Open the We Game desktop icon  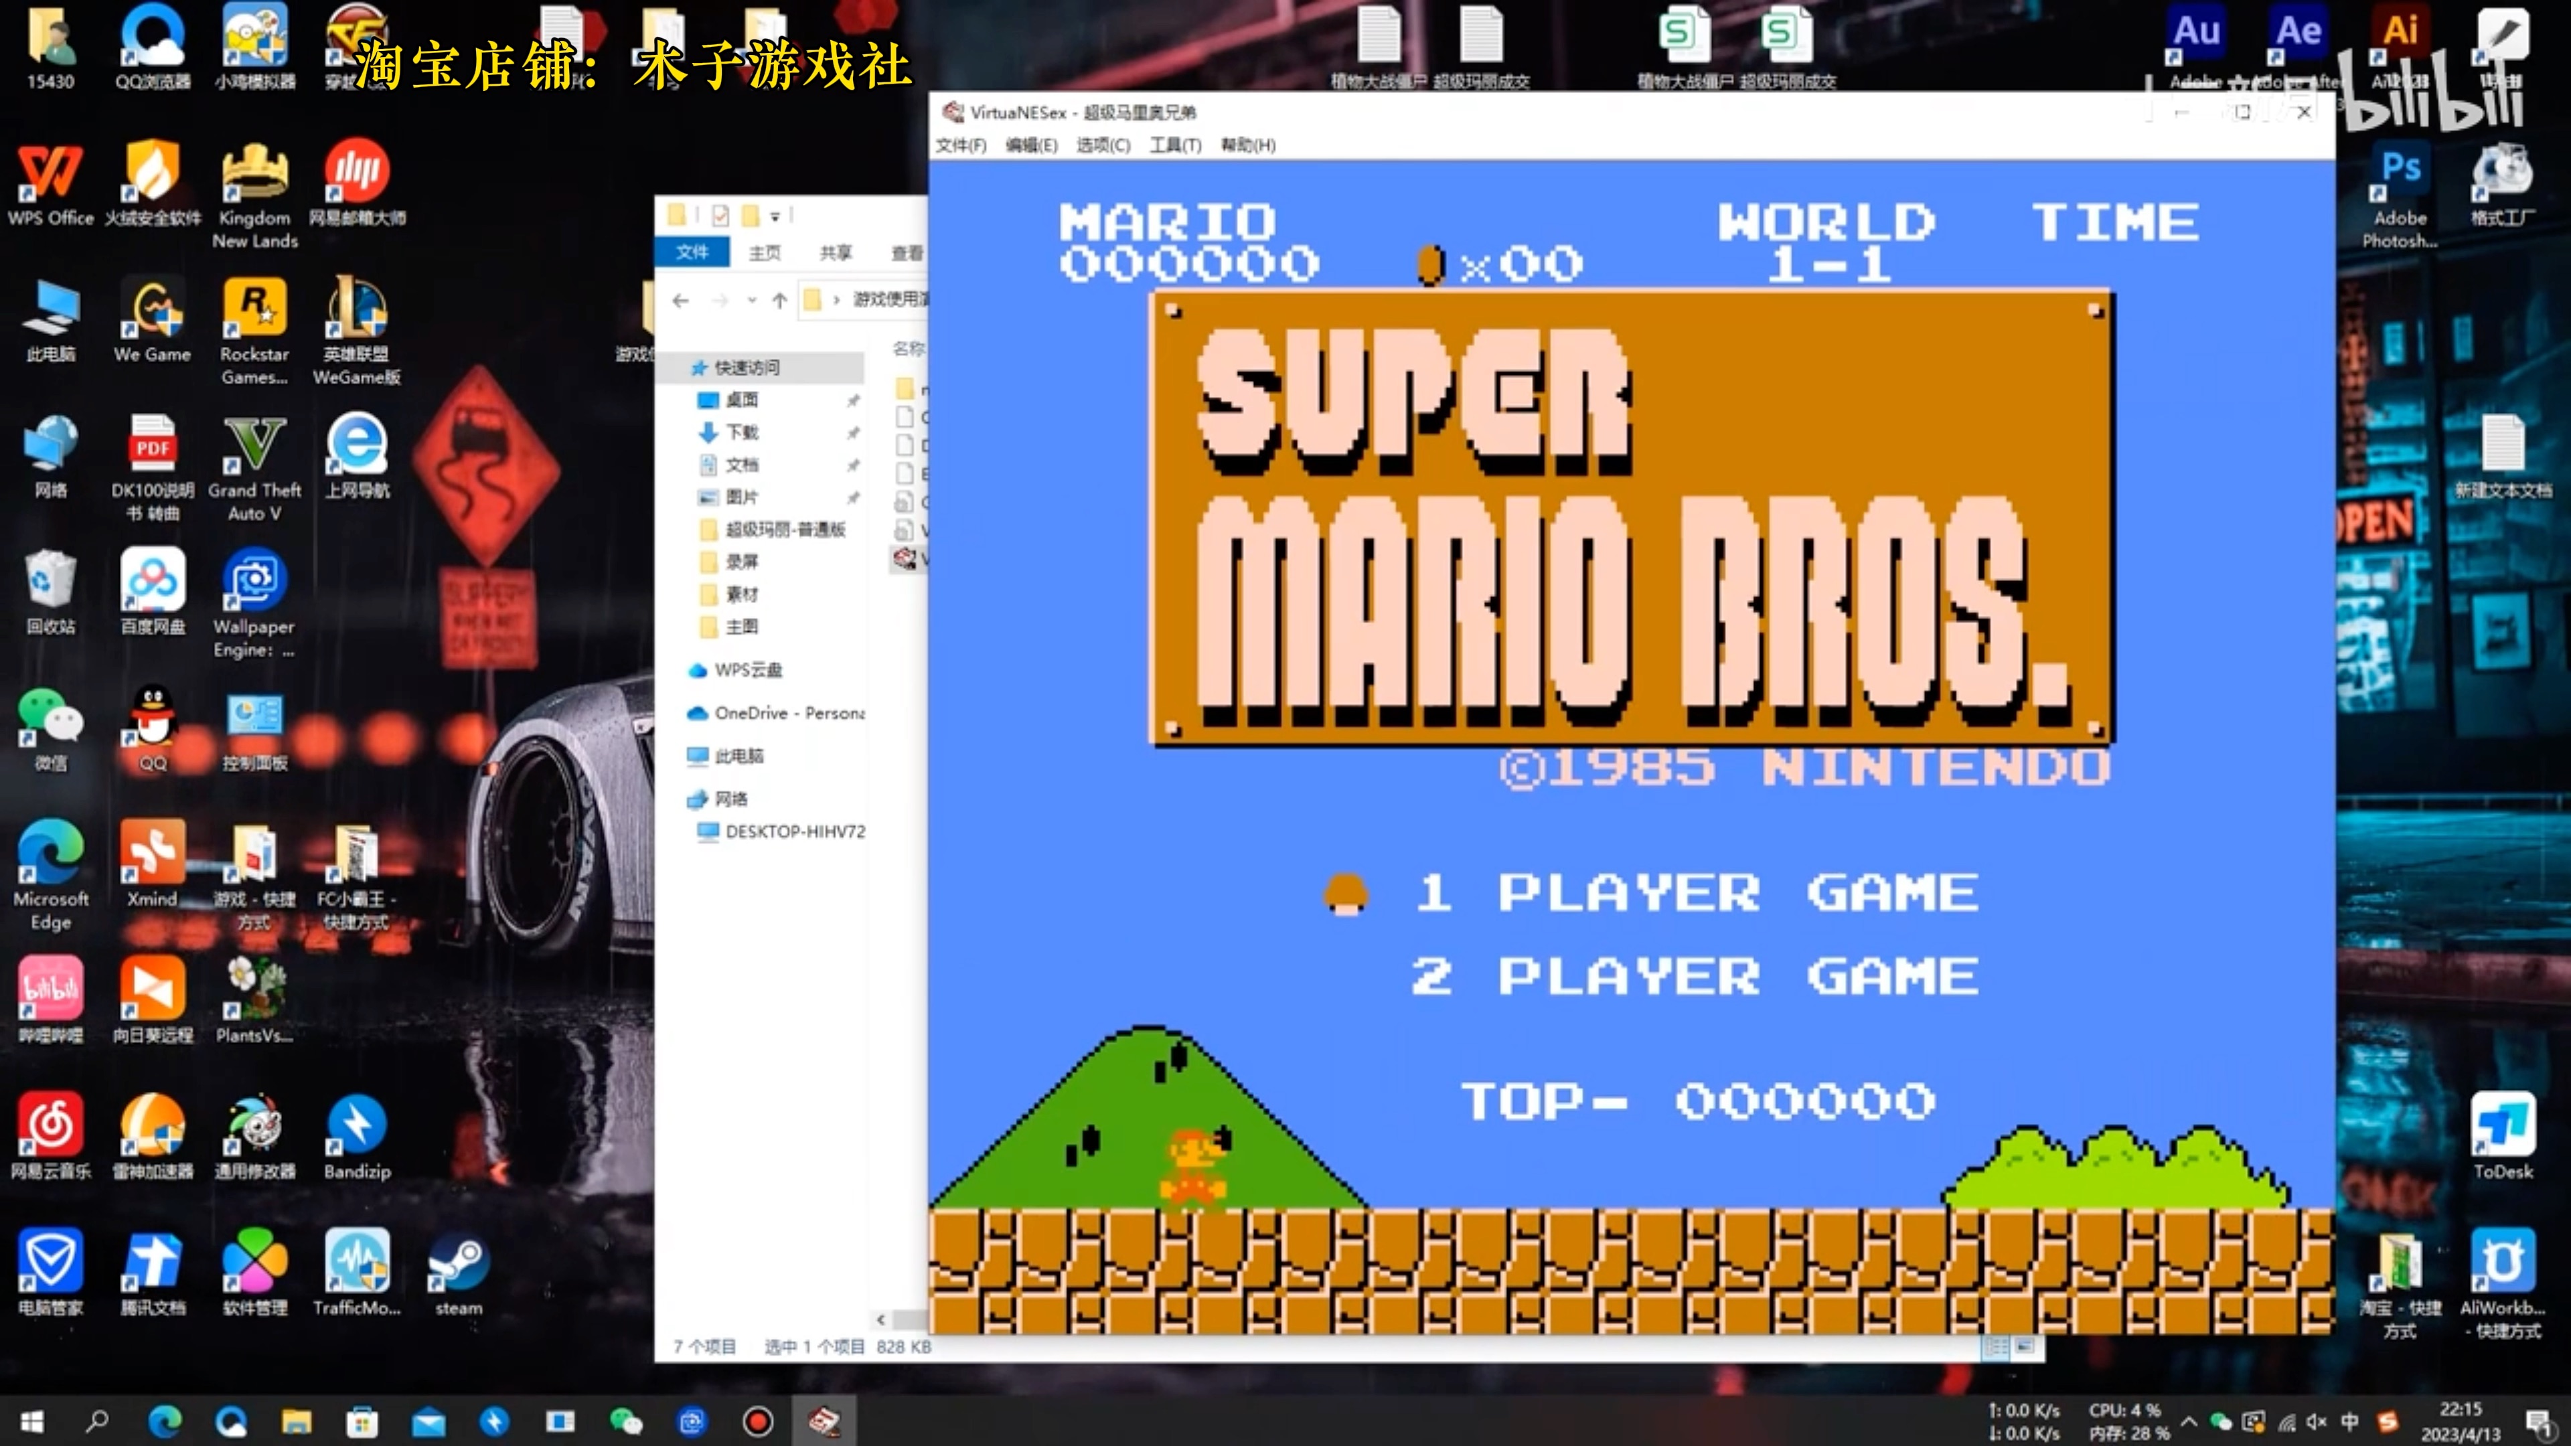coord(153,319)
